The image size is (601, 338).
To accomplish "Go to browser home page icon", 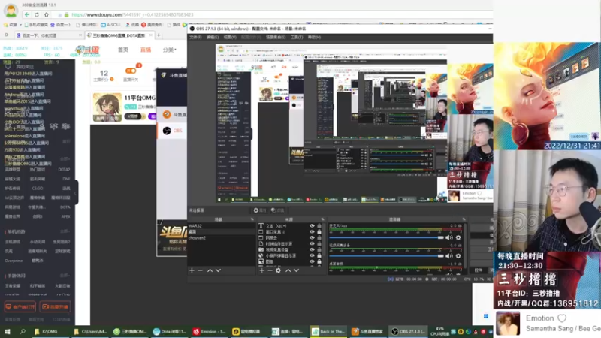I will pos(47,14).
